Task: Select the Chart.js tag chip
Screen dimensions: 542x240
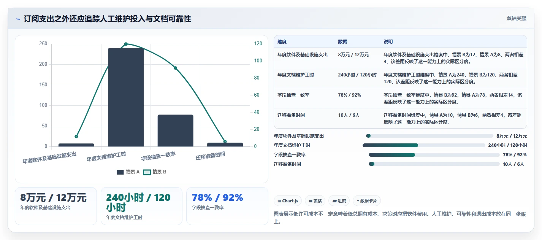Action: pyautogui.click(x=288, y=201)
